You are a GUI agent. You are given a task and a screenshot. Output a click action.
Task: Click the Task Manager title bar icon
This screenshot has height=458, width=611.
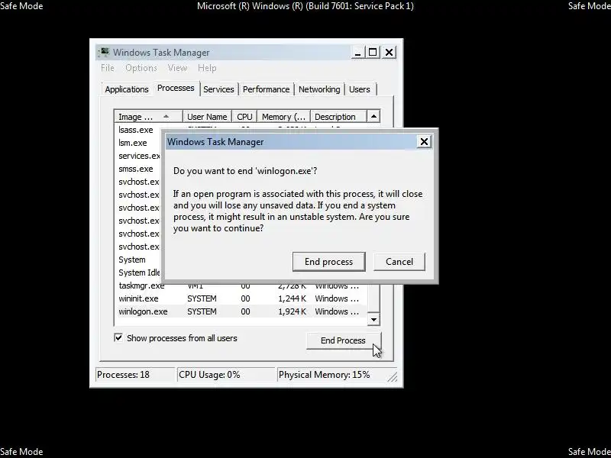pos(104,52)
